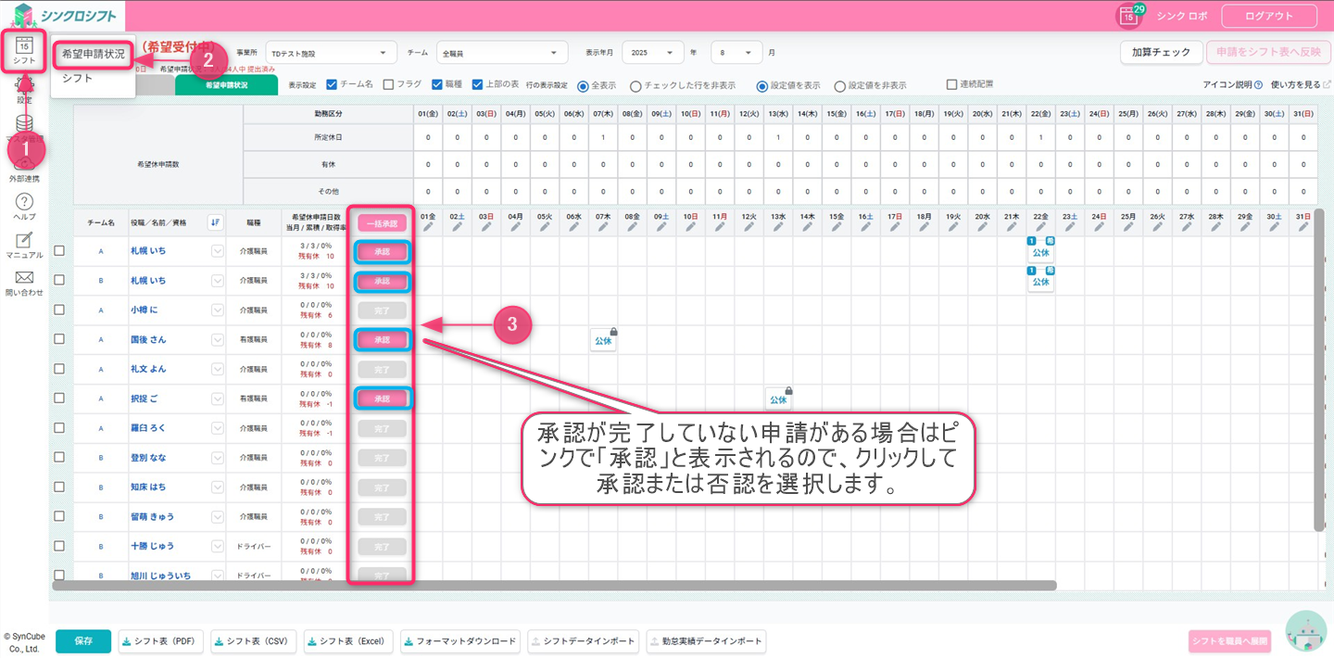Expand the chevron for 小樽 に row
1334x658 pixels.
[x=218, y=310]
